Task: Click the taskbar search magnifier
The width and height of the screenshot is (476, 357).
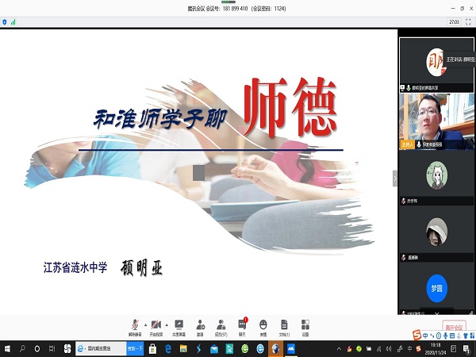Action: [x=22, y=348]
